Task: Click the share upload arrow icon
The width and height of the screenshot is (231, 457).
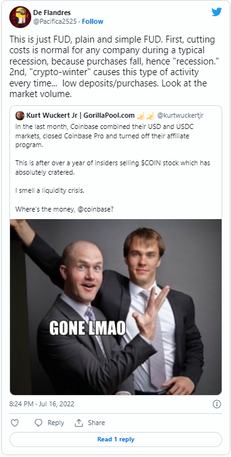Action: [x=79, y=423]
